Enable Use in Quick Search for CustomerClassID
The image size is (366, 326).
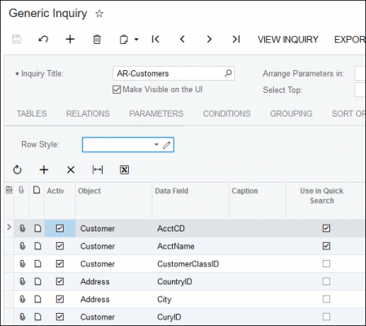326,264
